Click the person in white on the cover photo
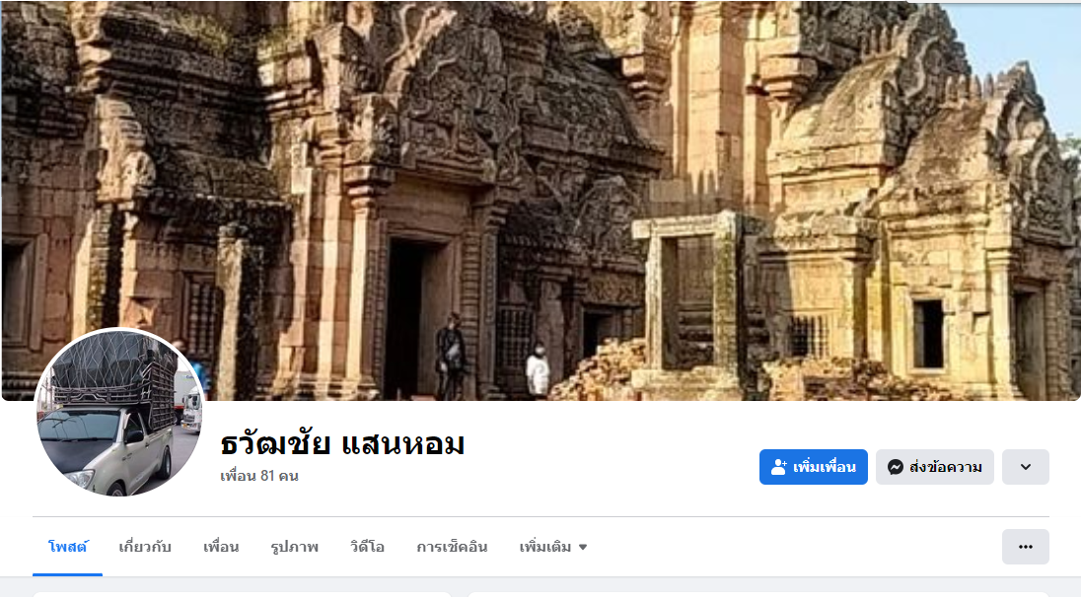 pyautogui.click(x=538, y=369)
